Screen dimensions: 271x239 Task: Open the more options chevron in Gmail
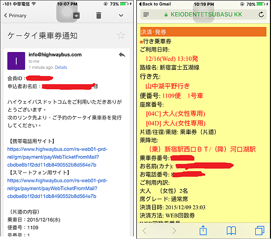click(x=121, y=15)
